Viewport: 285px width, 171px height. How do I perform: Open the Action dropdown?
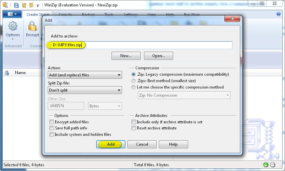point(85,75)
